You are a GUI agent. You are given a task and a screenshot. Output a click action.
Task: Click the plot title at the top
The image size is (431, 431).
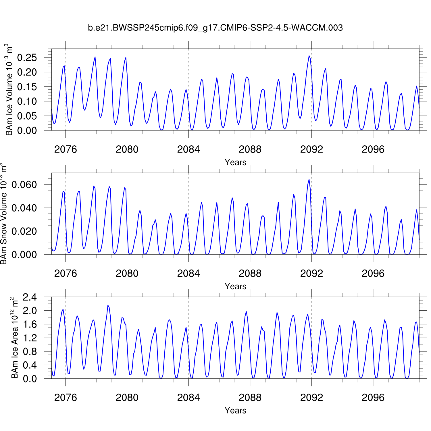point(215,28)
